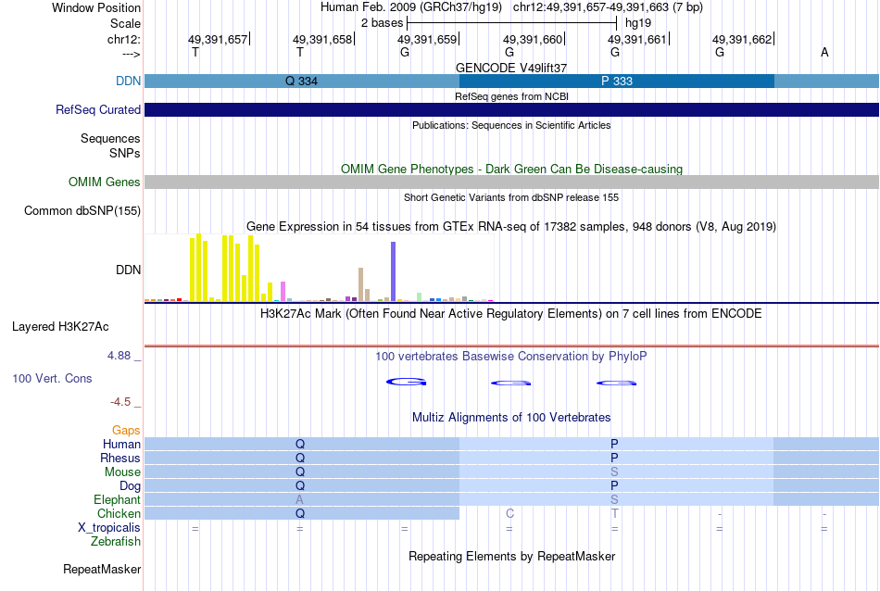
Task: Click the S residue in Mouse row
Action: pos(614,472)
